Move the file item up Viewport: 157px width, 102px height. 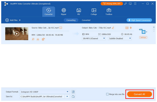pyautogui.click(x=154, y=29)
